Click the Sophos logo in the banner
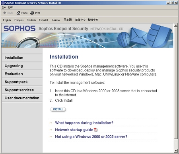This screenshot has width=179, height=154. 19,28
